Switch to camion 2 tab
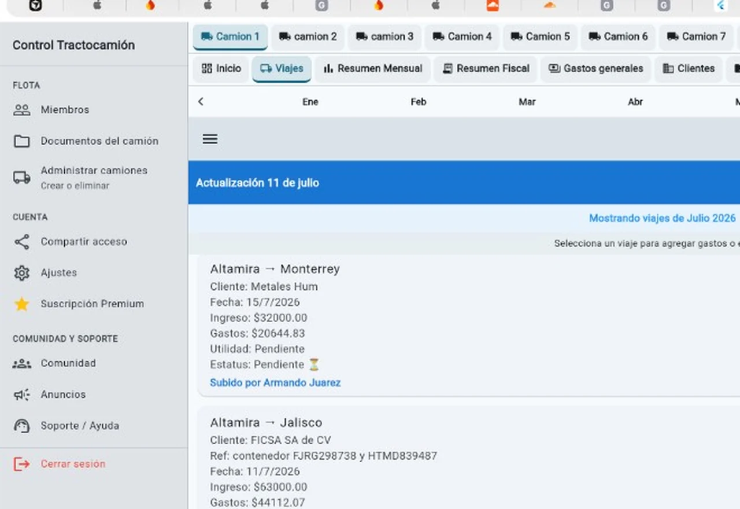The height and width of the screenshot is (509, 740). point(308,36)
